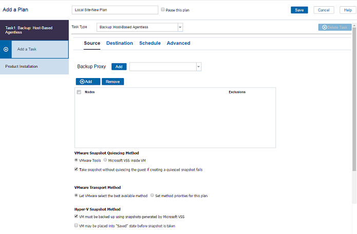This screenshot has width=357, height=234.
Task: Switch to the Destination tab
Action: pos(119,43)
